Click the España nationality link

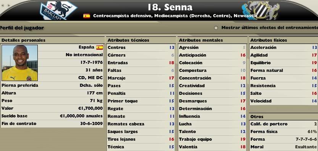pos(87,47)
